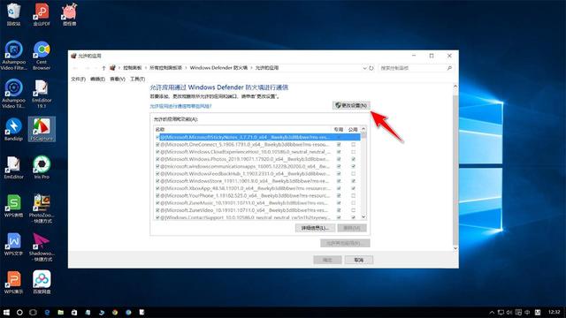
Task: Click the app list scroll-up arrow
Action: pyautogui.click(x=363, y=129)
